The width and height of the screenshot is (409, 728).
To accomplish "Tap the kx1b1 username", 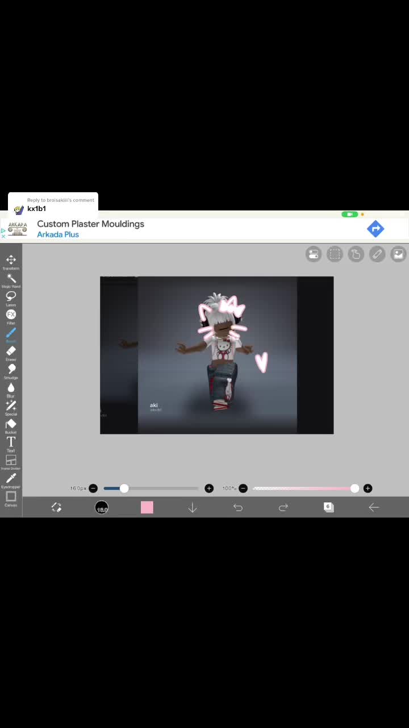I will (x=36, y=209).
